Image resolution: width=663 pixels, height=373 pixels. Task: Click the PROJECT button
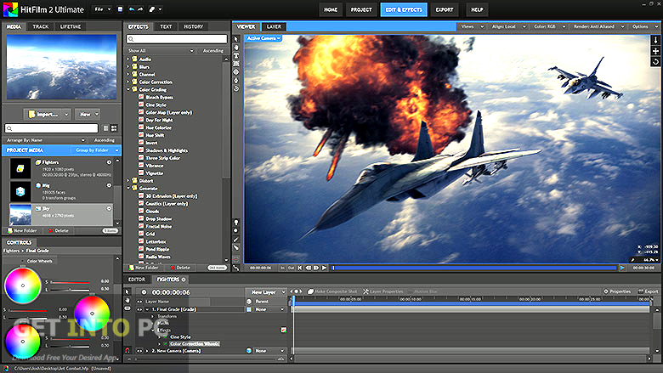coord(361,9)
